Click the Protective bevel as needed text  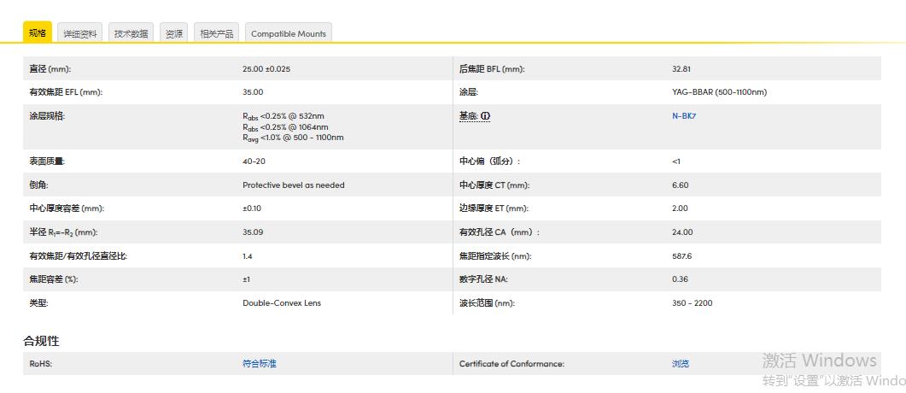pyautogui.click(x=294, y=185)
